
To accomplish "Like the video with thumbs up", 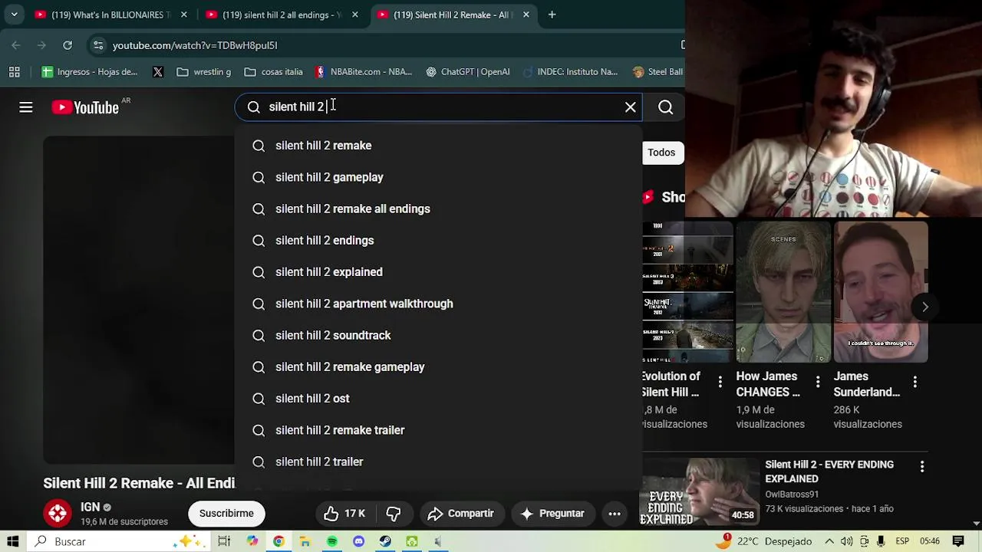I will click(344, 514).
